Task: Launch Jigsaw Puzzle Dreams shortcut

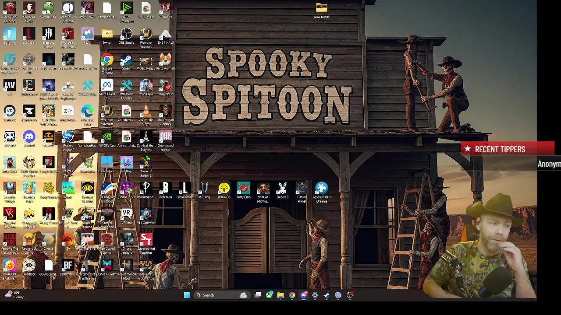Action: coord(321,192)
